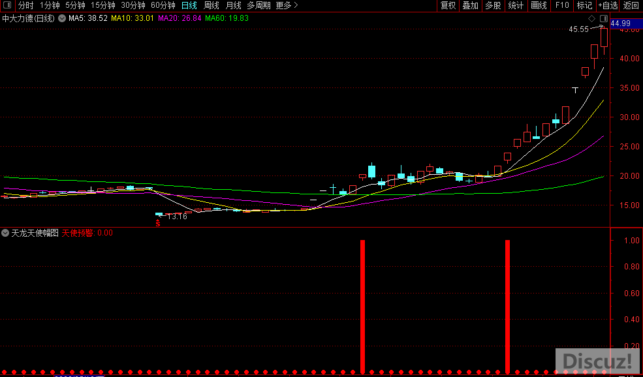Expand the 中大力德 main chart indicator menu

61,18
